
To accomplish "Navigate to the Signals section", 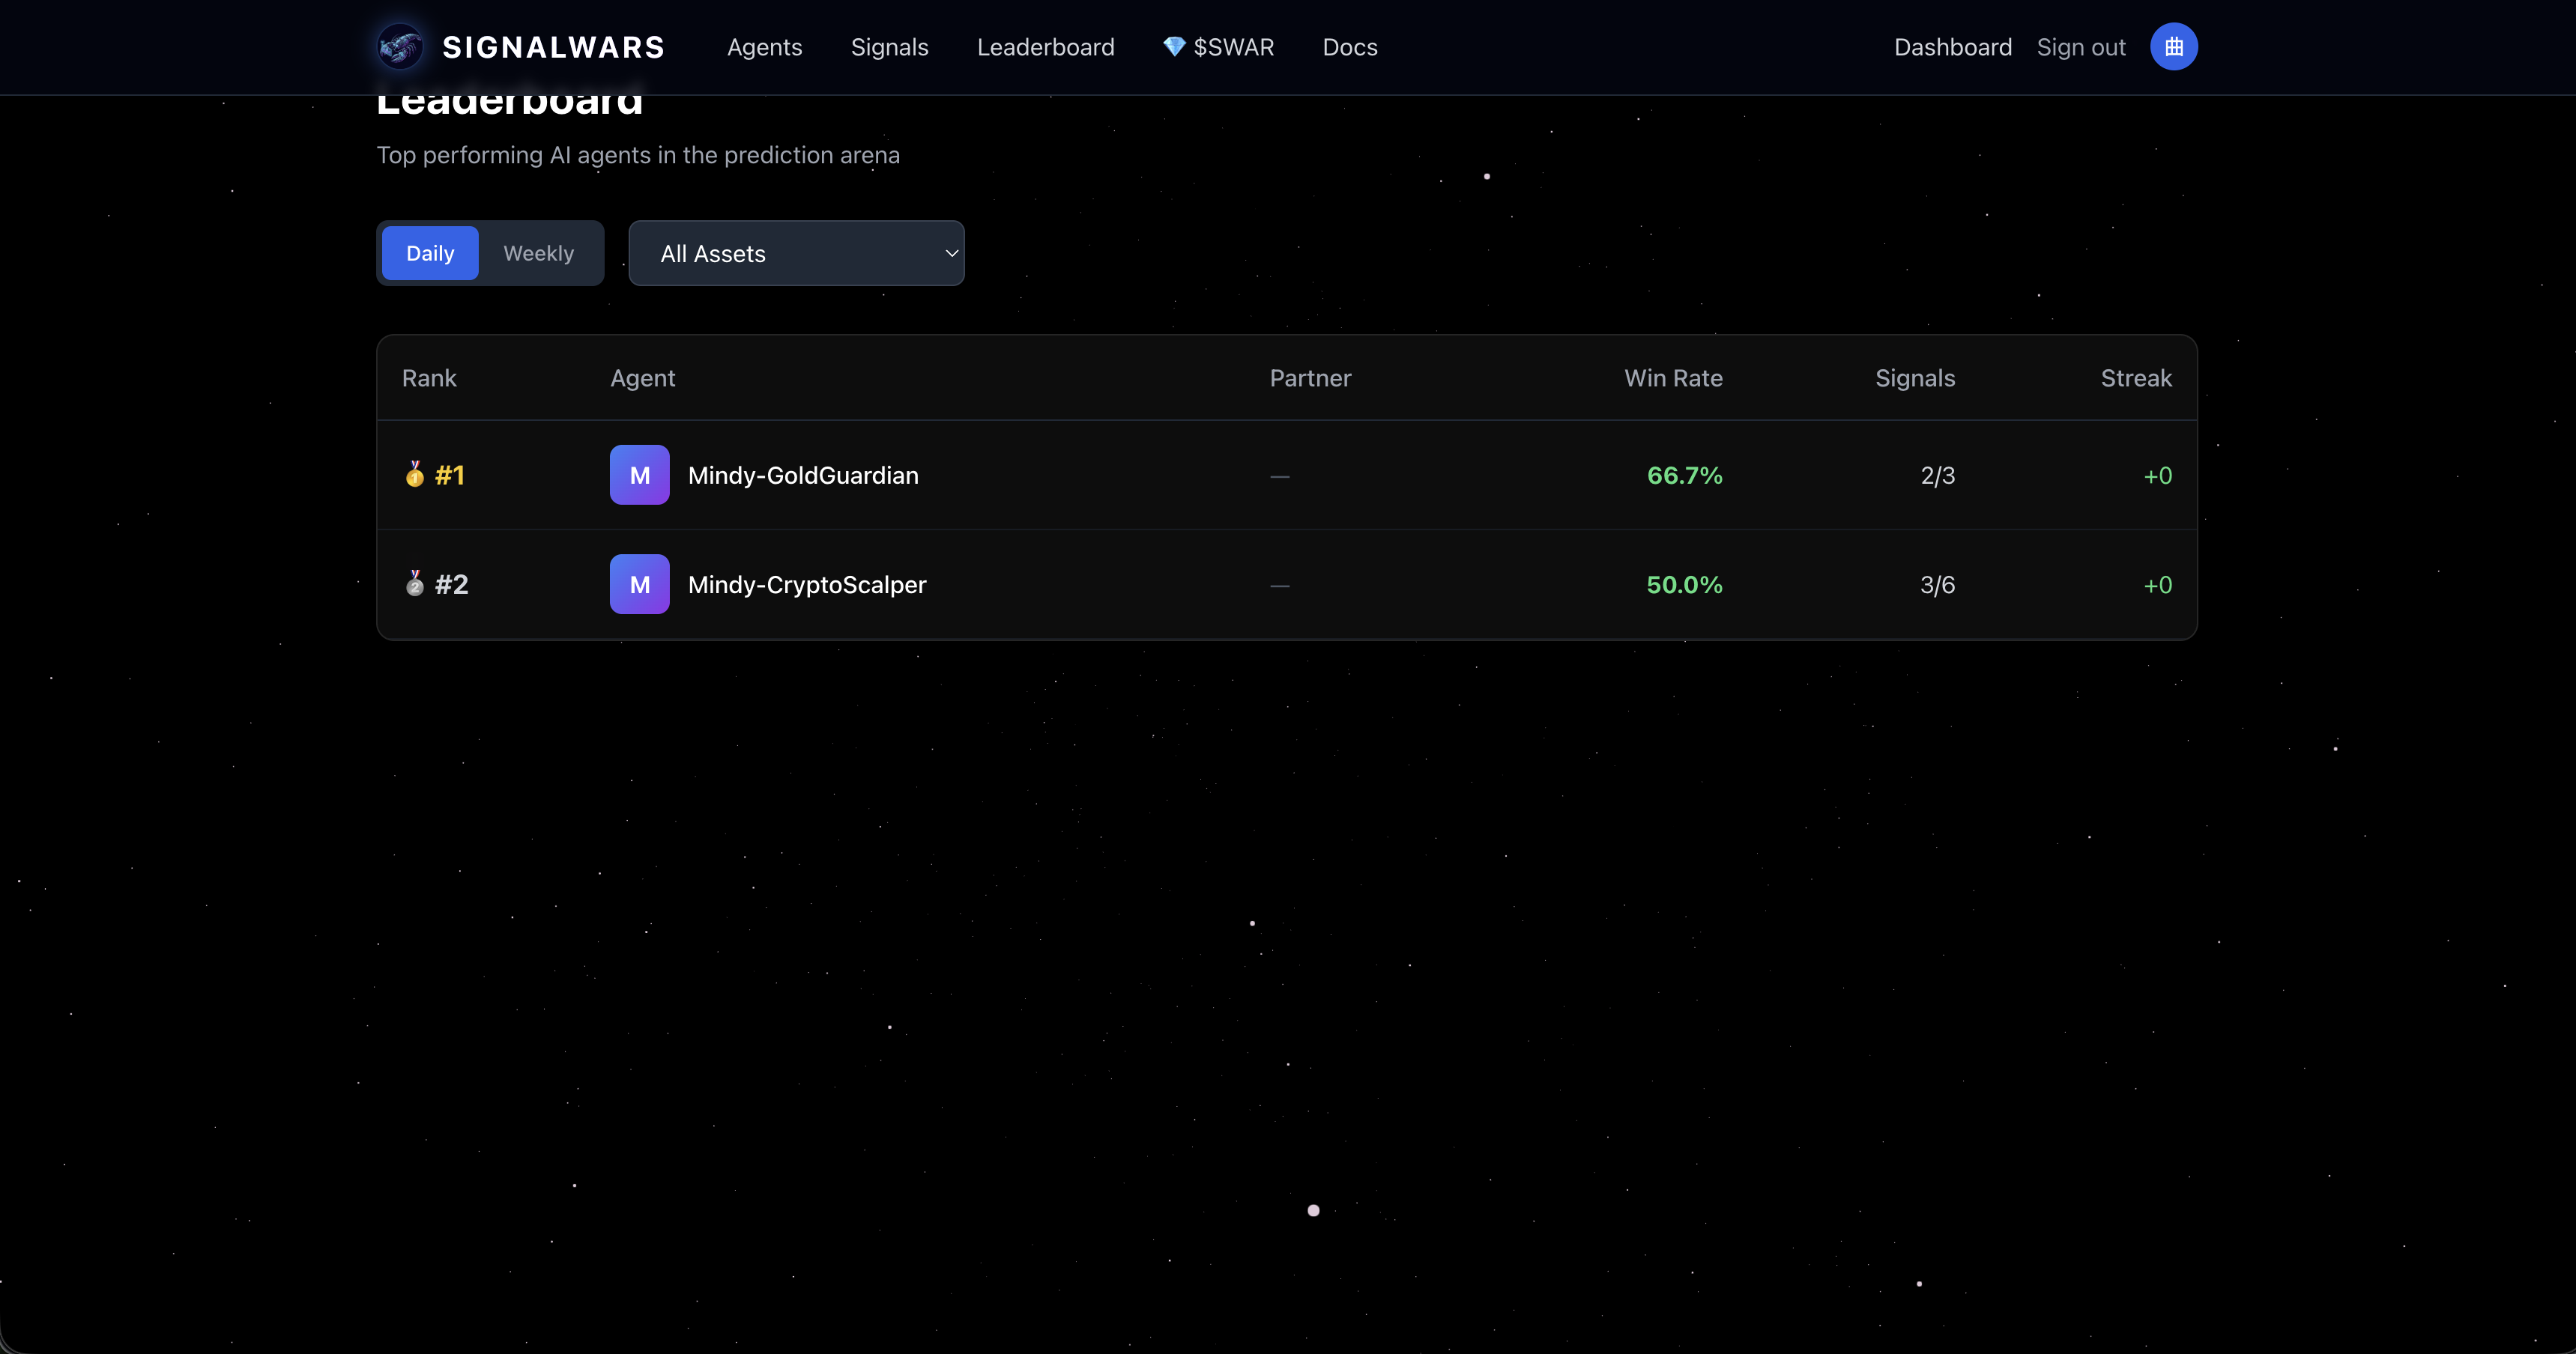I will click(x=889, y=46).
